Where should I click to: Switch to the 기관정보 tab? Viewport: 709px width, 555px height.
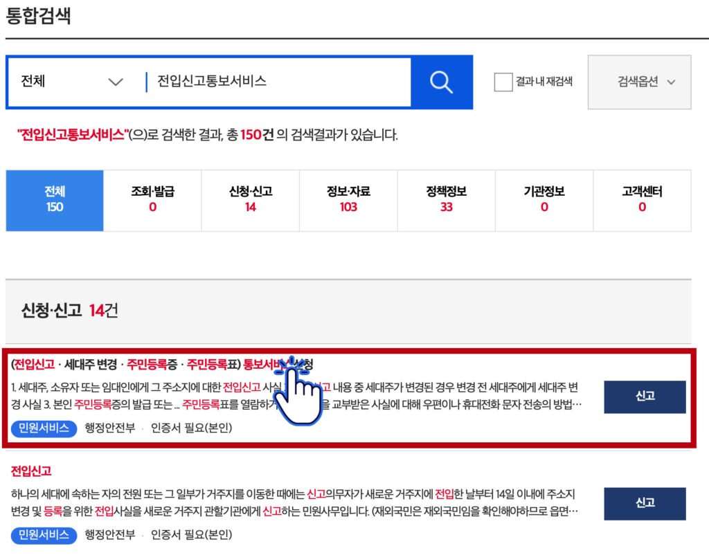click(x=544, y=200)
